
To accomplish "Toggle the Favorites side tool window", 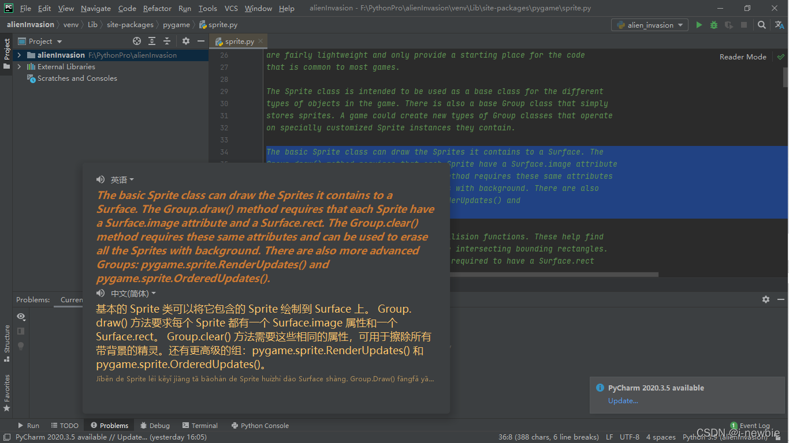I will click(x=6, y=393).
